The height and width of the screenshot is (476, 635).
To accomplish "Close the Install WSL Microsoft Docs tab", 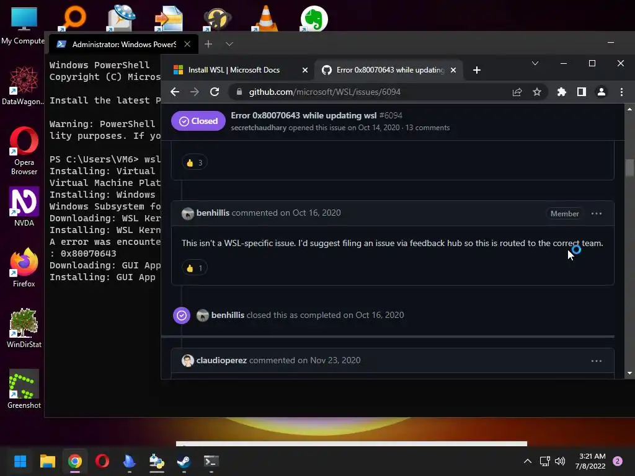I will click(305, 70).
